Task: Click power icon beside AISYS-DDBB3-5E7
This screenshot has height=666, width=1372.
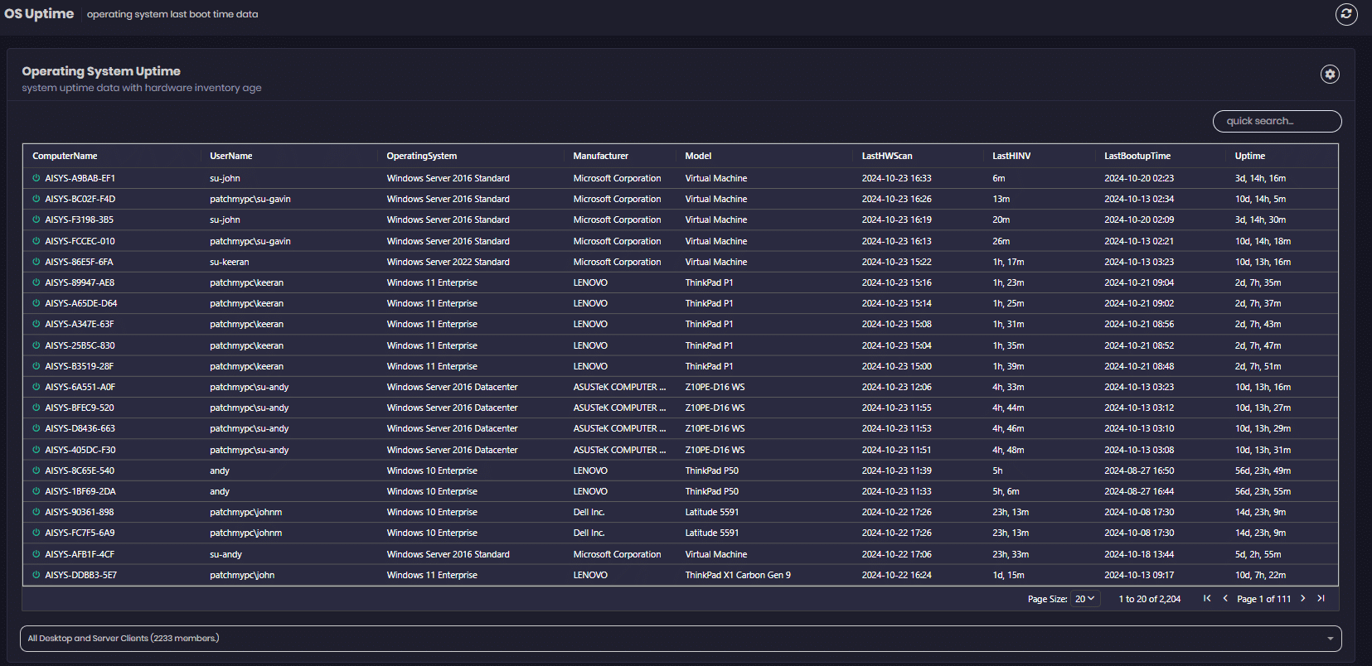Action: click(x=36, y=575)
